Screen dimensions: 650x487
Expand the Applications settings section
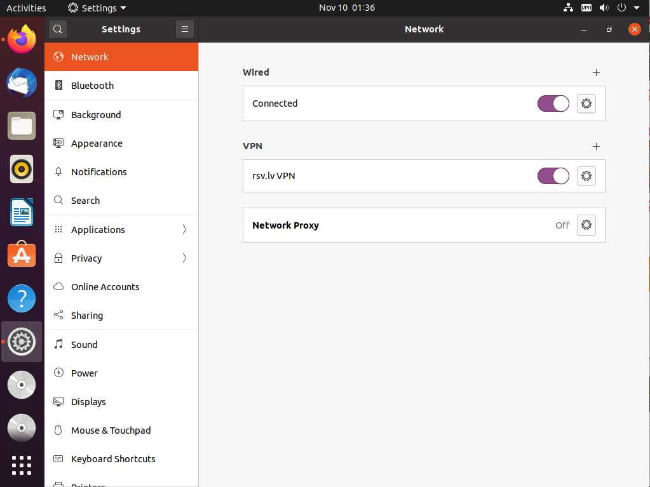[x=121, y=230]
